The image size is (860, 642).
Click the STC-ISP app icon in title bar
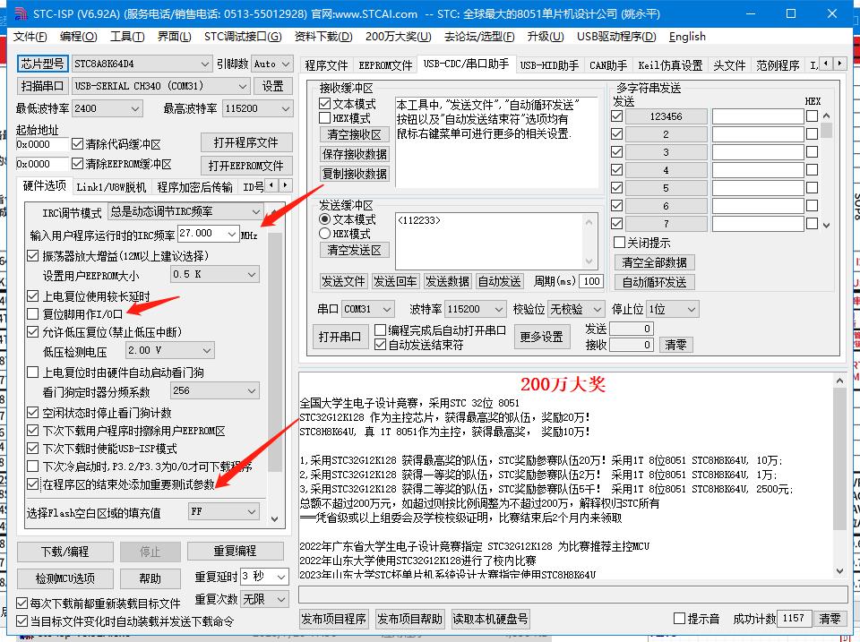click(x=21, y=13)
